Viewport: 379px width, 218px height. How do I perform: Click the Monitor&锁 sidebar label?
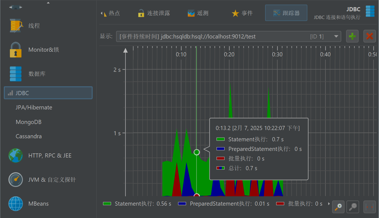pos(44,50)
